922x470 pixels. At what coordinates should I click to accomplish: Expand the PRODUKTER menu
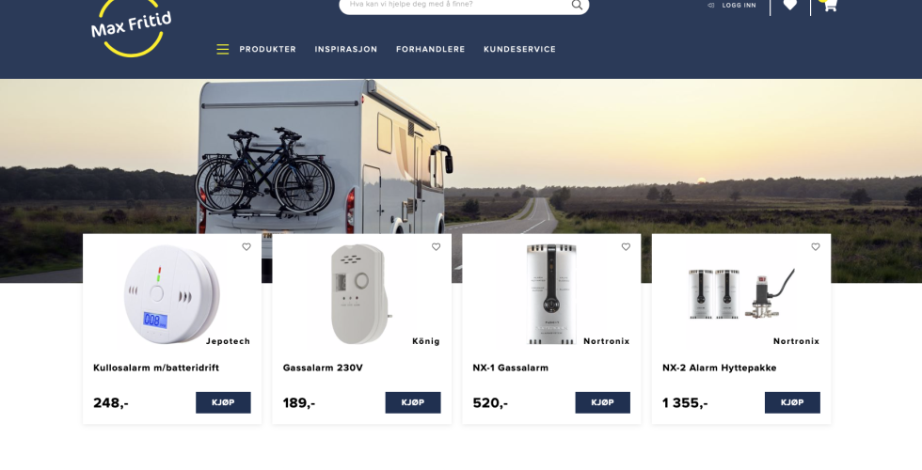[x=267, y=49]
